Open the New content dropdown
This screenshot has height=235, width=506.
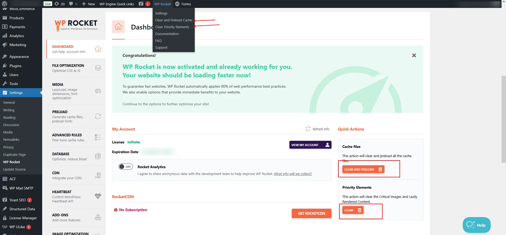[88, 4]
